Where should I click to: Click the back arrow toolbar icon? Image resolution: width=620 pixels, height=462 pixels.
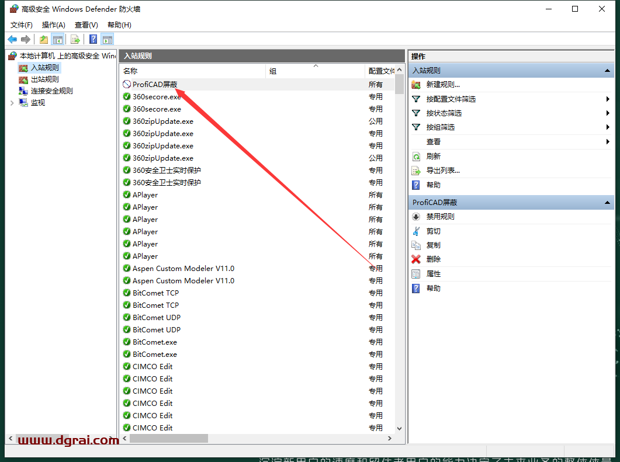click(x=12, y=39)
